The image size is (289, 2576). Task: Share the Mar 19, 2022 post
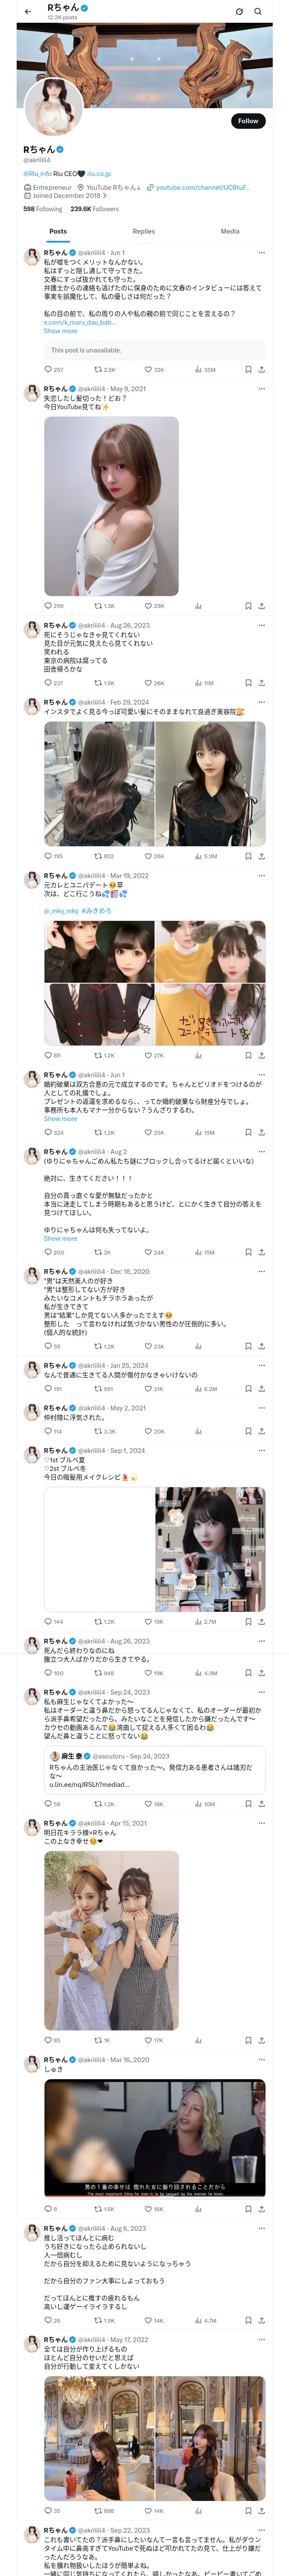pos(261,1055)
